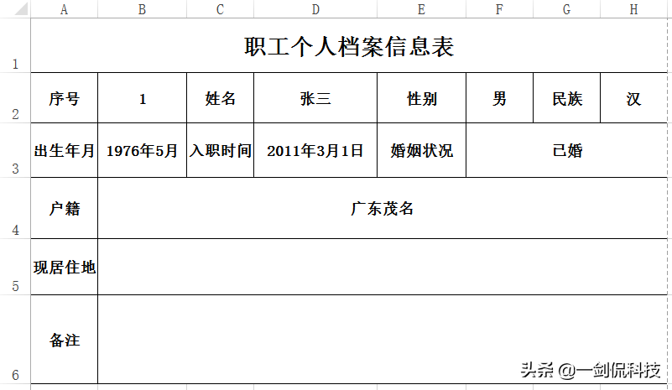The width and height of the screenshot is (672, 390).
Task: Select the 序号 label cell
Action: (65, 98)
